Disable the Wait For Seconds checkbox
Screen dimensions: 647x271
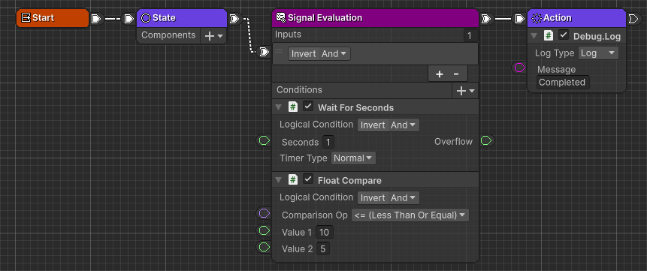click(x=308, y=107)
